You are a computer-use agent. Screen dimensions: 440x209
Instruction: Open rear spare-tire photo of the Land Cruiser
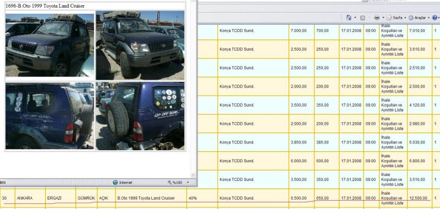point(140,116)
